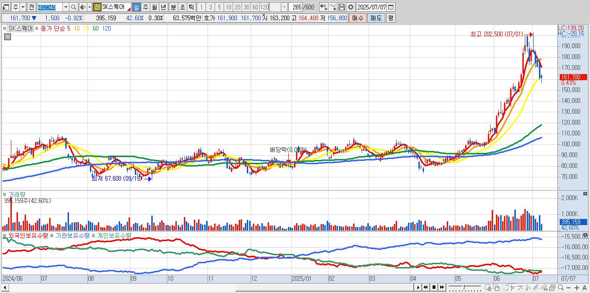The width and height of the screenshot is (590, 293).
Task: Click the minus zoom-out icon
Action: pyautogui.click(x=568, y=288)
